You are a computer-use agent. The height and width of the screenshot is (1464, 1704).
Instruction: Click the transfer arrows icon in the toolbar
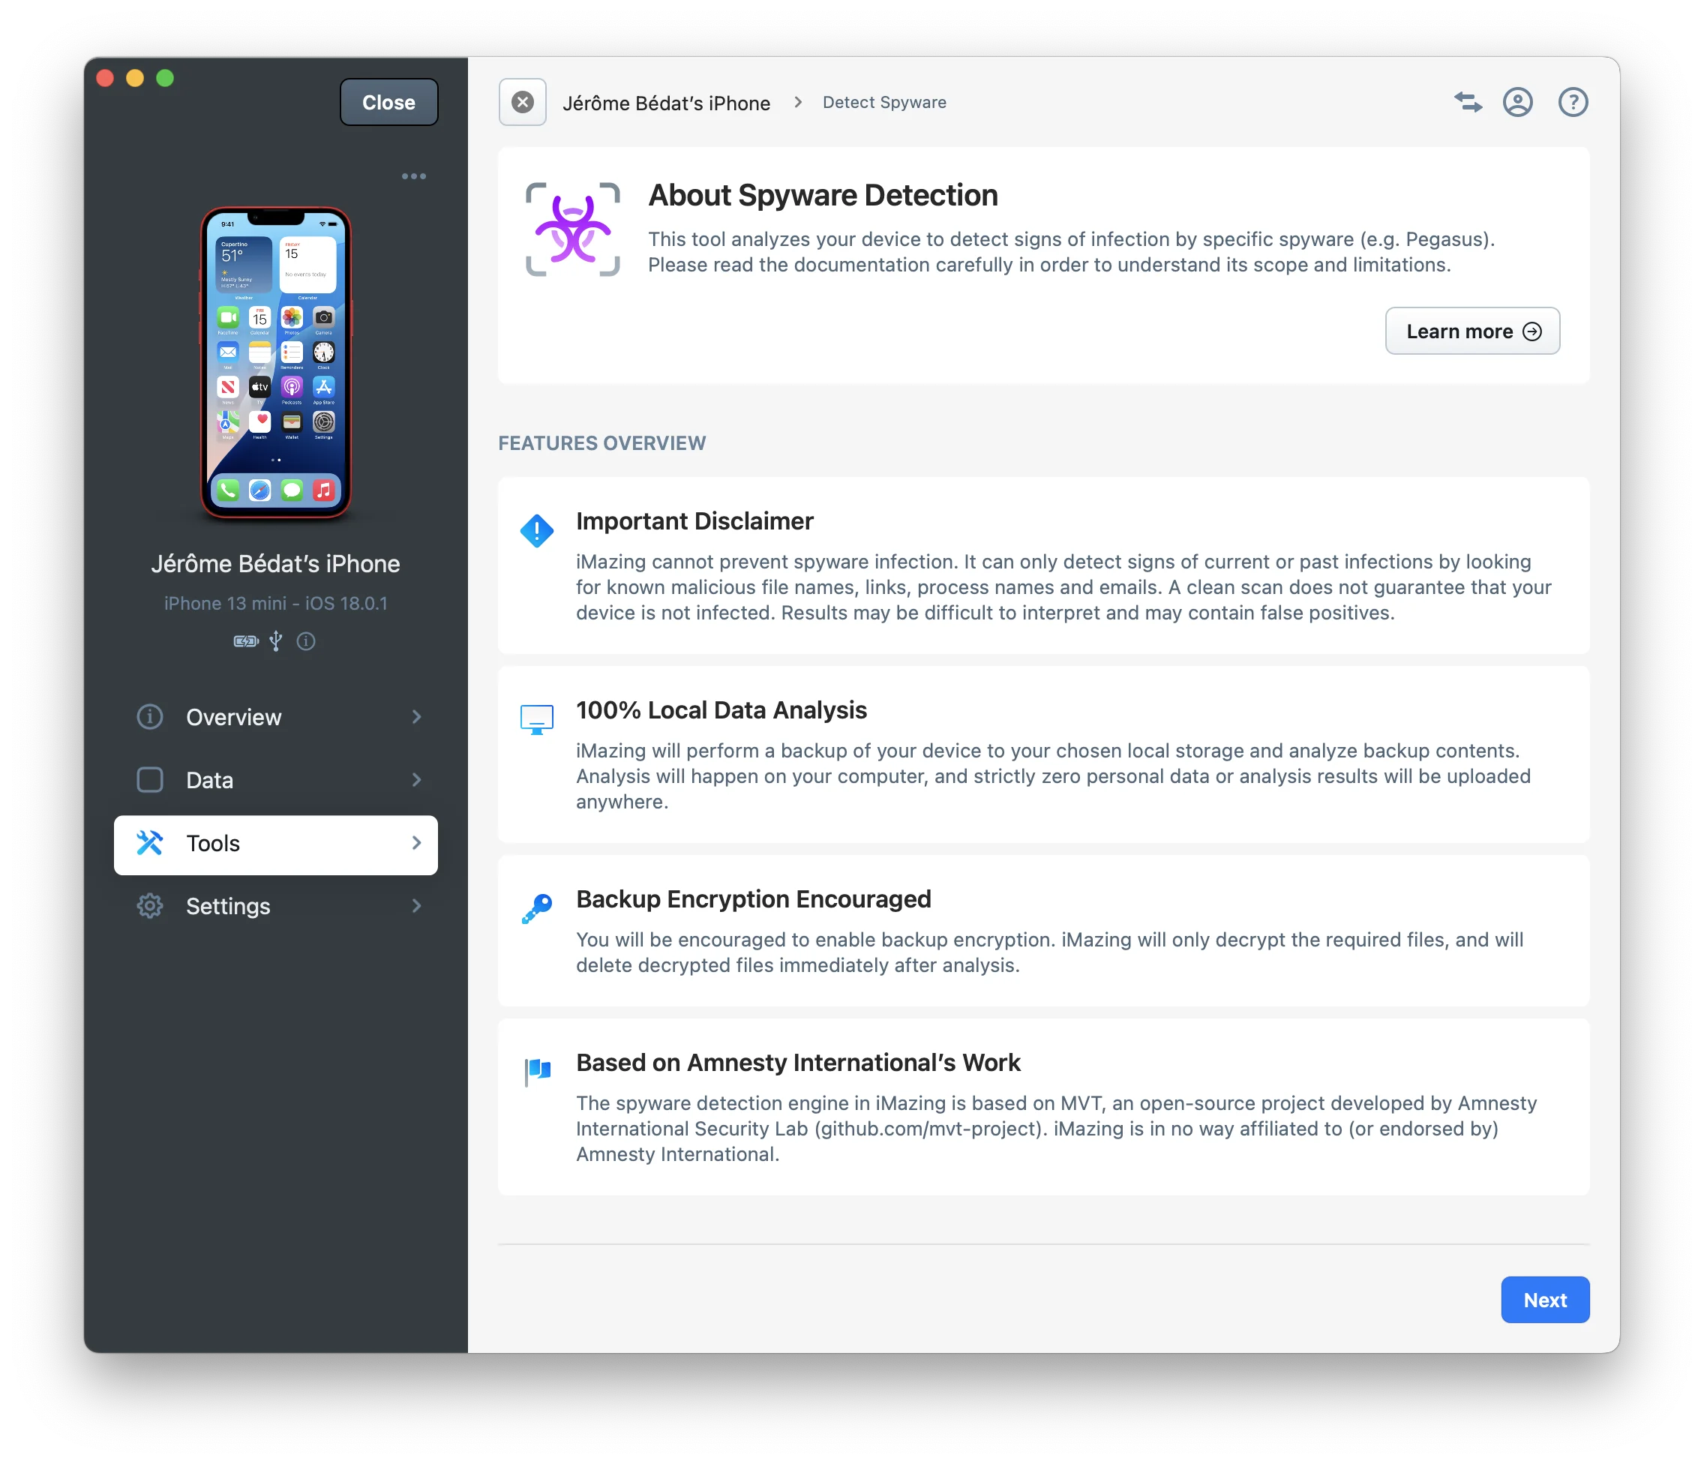pyautogui.click(x=1468, y=102)
